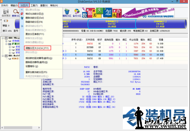Collapse the 扩展分区 extended partition node
The width and height of the screenshot is (190, 131).
click(x=7, y=44)
